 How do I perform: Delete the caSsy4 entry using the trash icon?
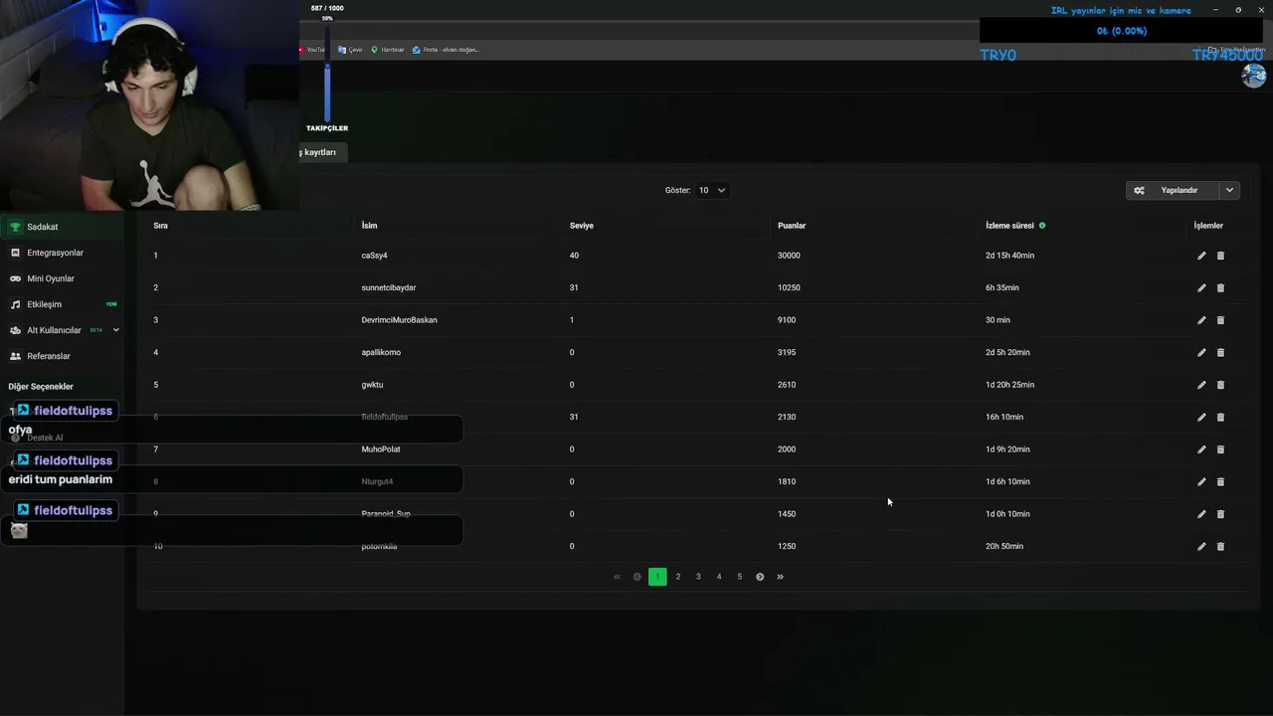pyautogui.click(x=1220, y=256)
